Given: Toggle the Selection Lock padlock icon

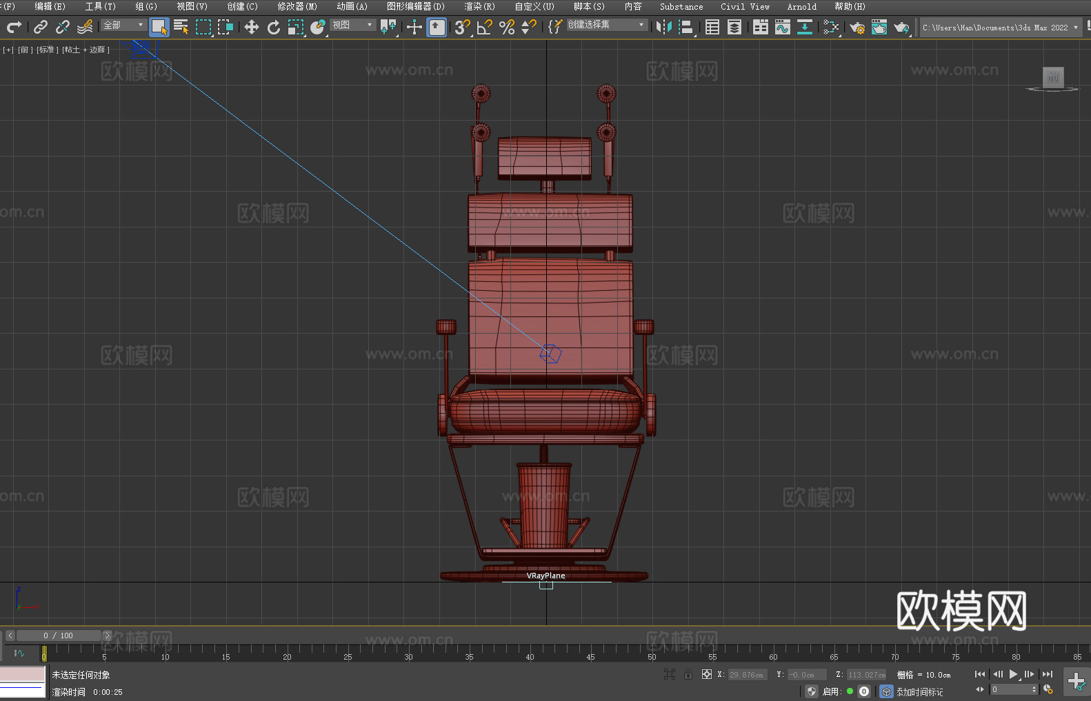Looking at the screenshot, I should click(x=688, y=674).
